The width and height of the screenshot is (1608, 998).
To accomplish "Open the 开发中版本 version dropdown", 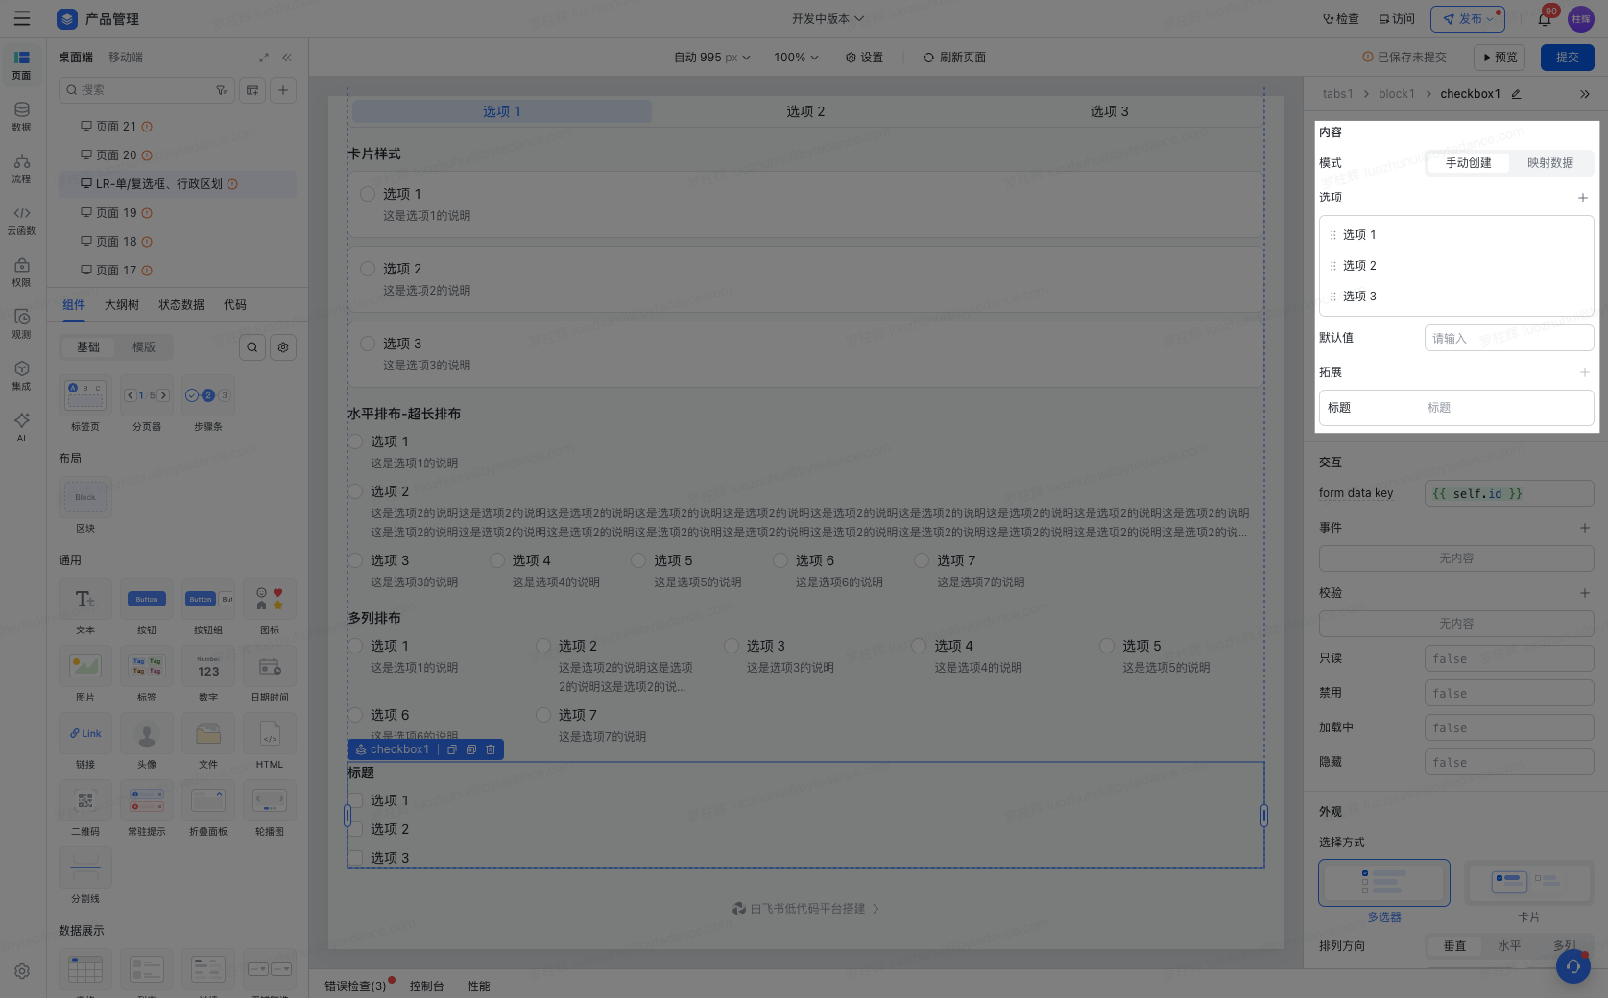I will [x=828, y=19].
